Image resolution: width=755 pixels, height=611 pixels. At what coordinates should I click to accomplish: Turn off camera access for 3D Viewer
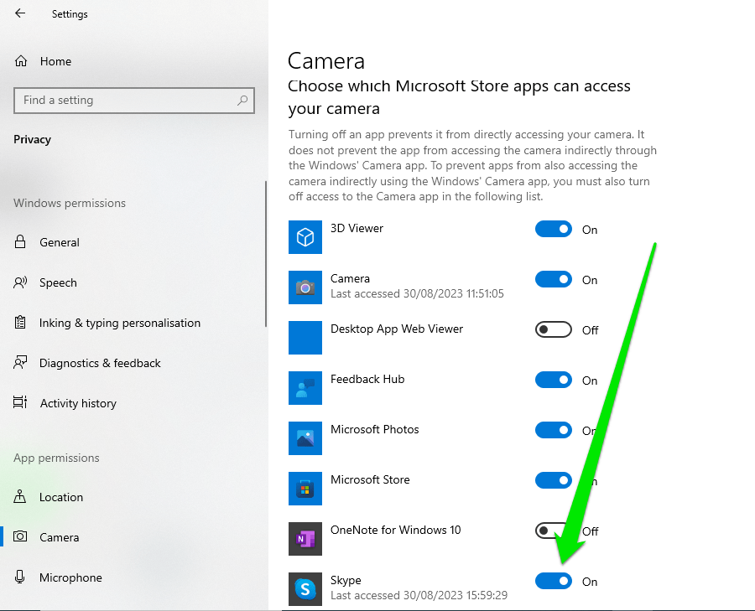click(554, 229)
